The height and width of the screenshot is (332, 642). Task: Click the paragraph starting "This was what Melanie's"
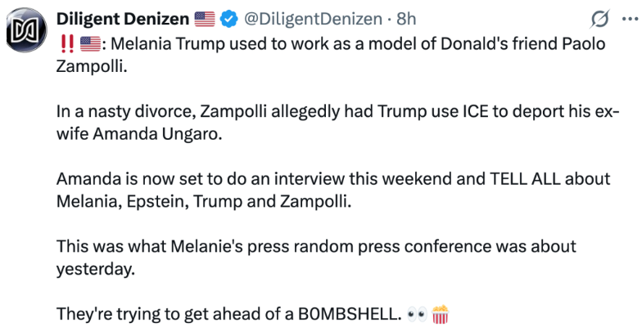[x=311, y=257]
